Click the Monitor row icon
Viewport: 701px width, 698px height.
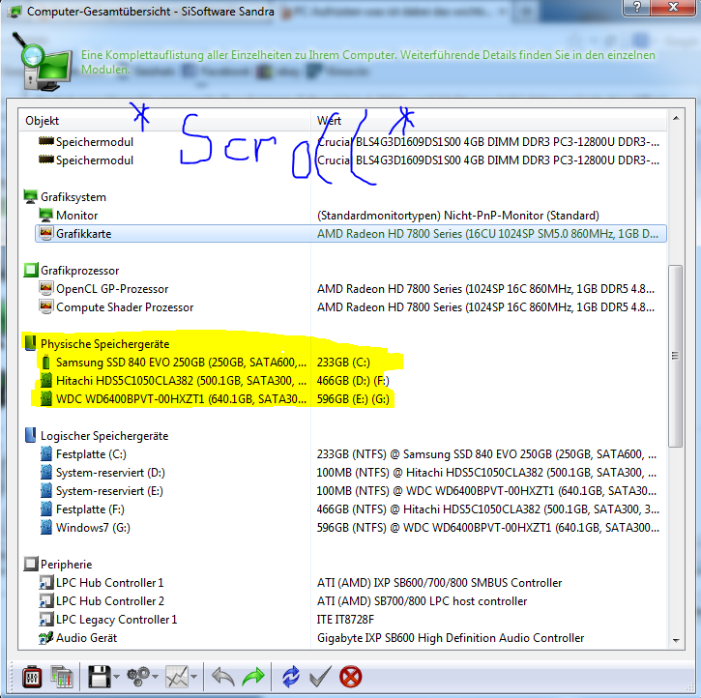tap(45, 215)
